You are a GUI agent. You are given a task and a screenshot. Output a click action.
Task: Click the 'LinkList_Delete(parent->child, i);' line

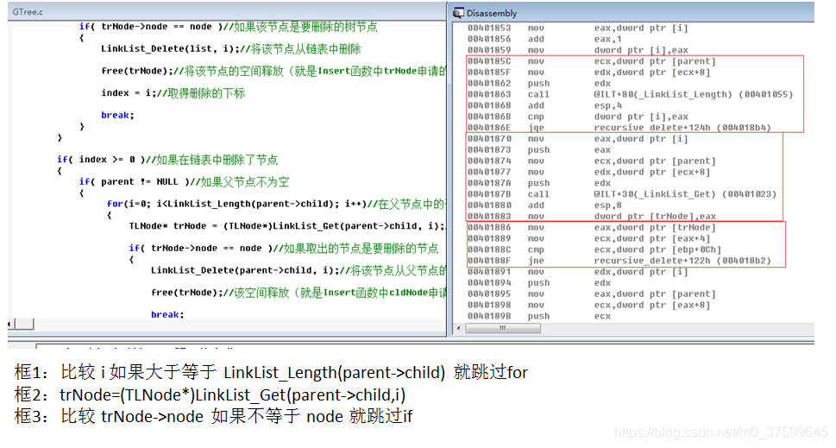point(299,270)
